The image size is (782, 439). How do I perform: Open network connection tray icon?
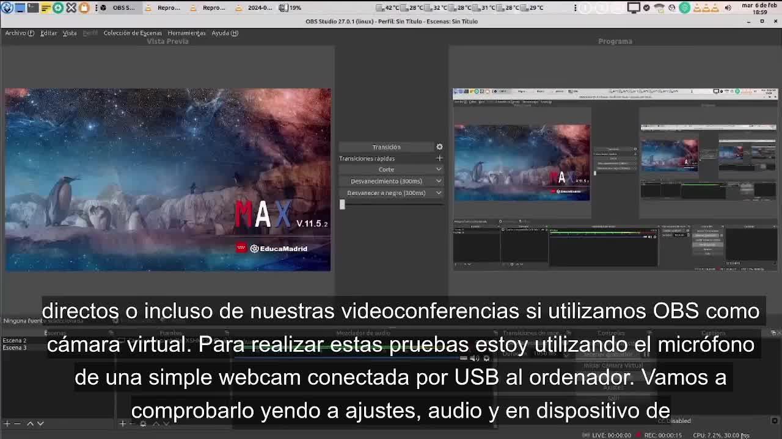(x=659, y=8)
